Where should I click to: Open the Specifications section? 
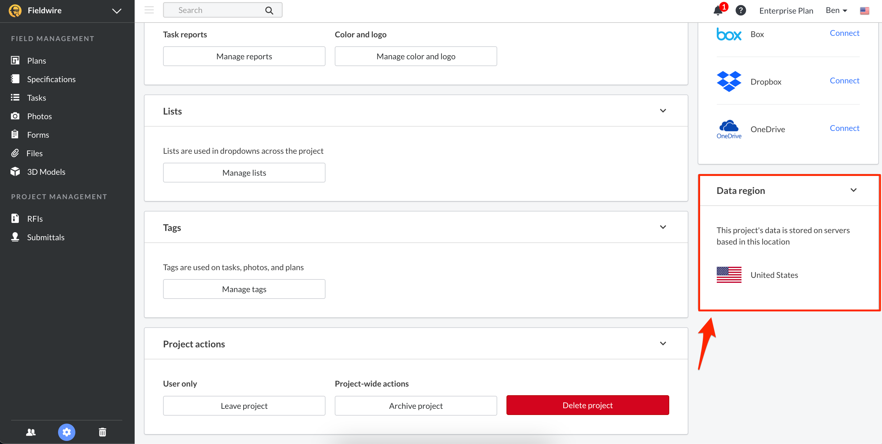51,79
